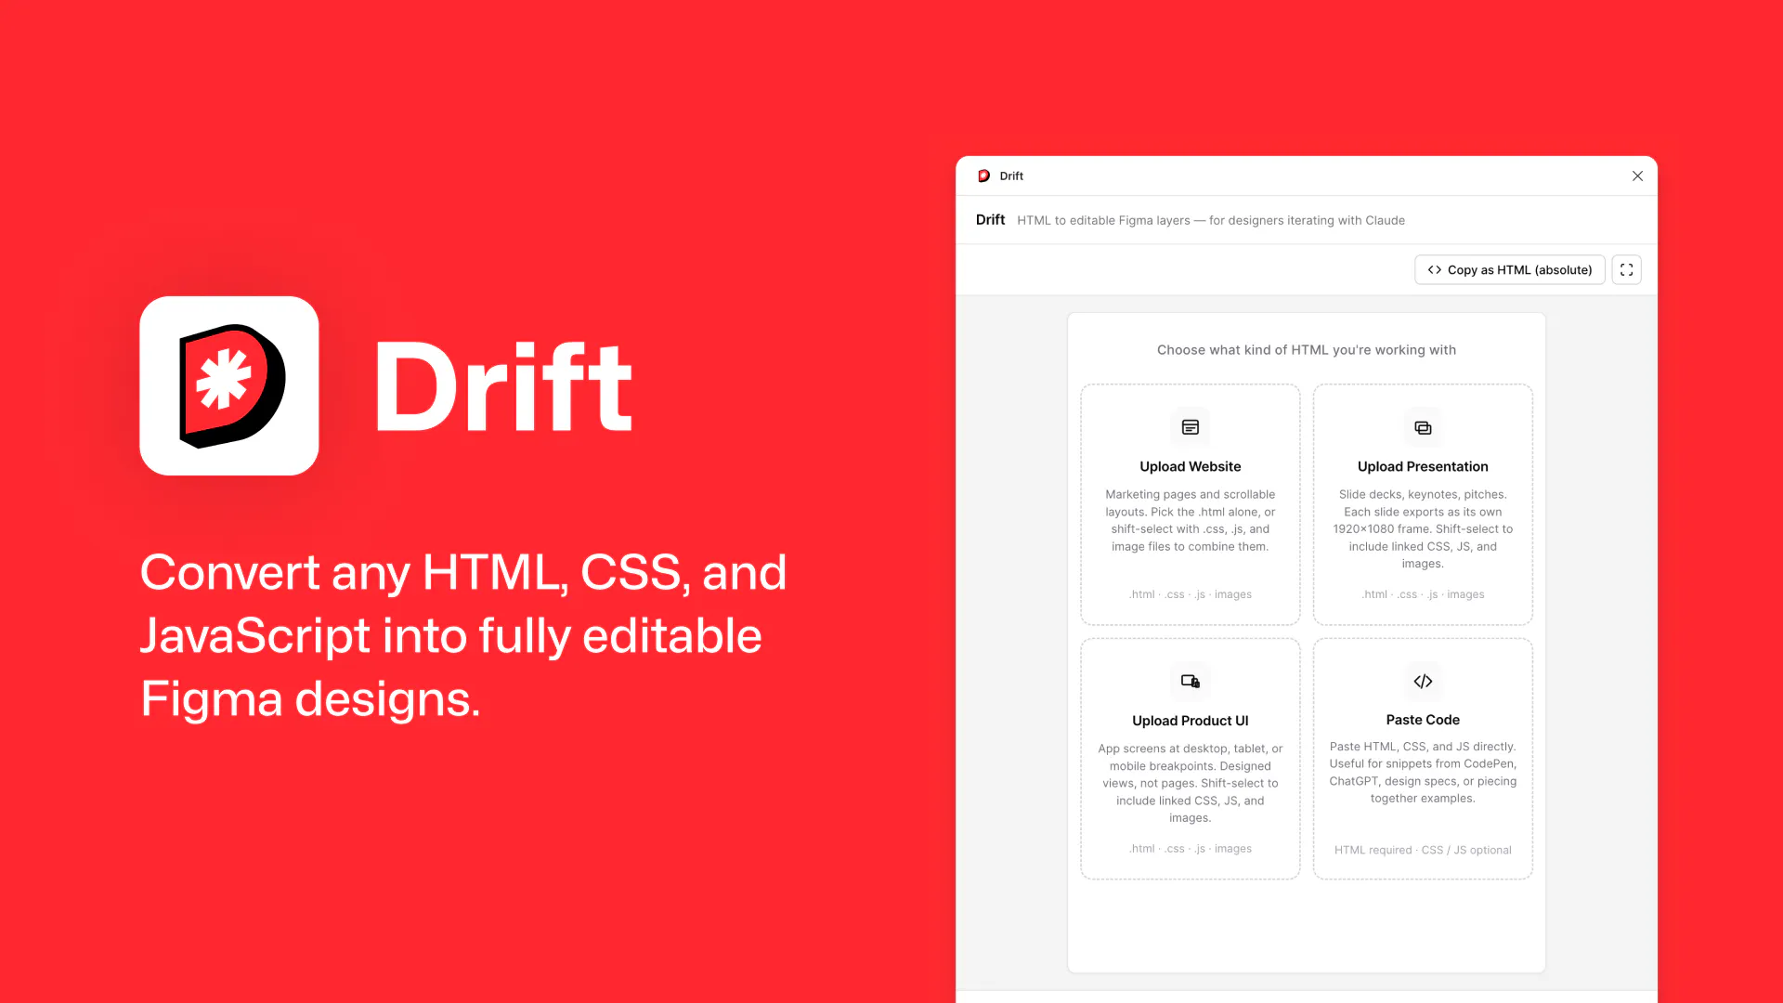This screenshot has height=1003, width=1783.
Task: Click the Slide decks description text
Action: 1423,529
